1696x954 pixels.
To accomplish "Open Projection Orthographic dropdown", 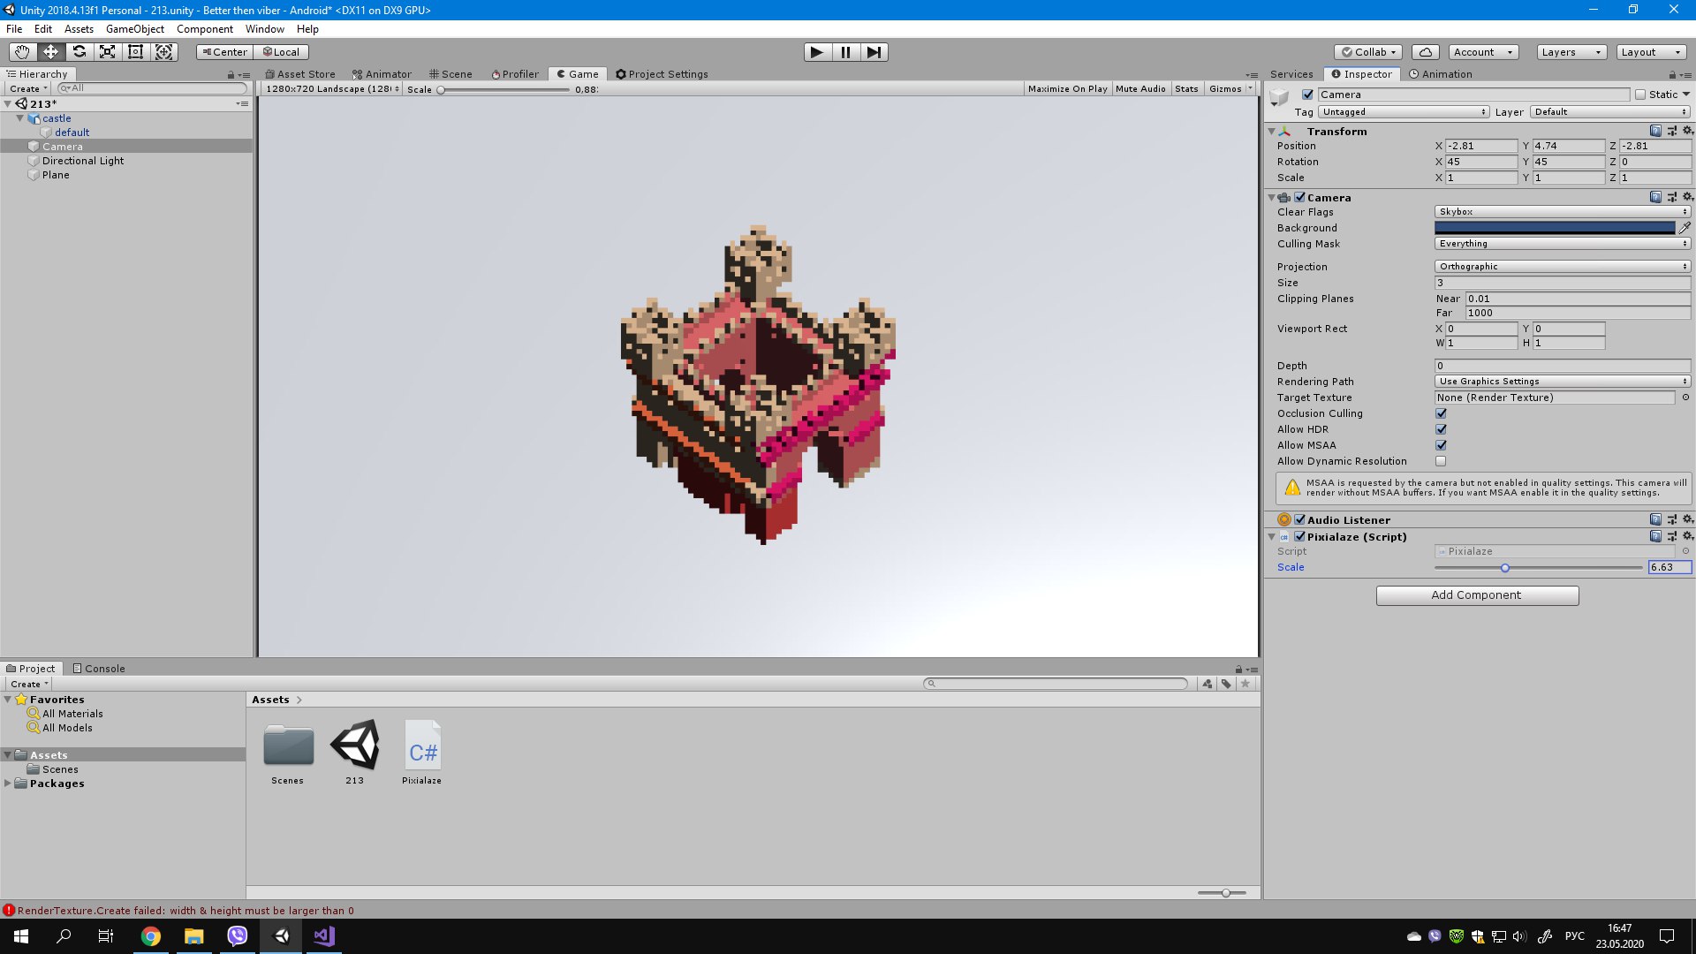I will 1563,267.
